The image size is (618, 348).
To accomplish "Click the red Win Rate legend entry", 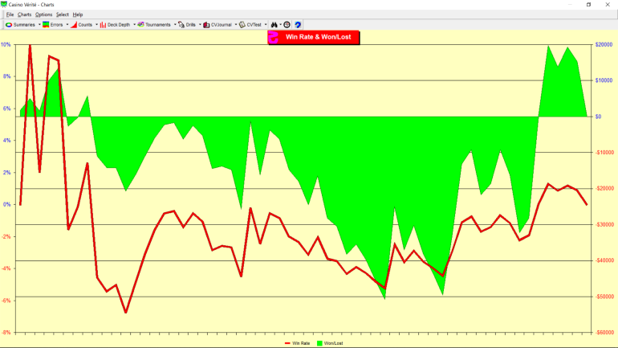I will tap(298, 343).
